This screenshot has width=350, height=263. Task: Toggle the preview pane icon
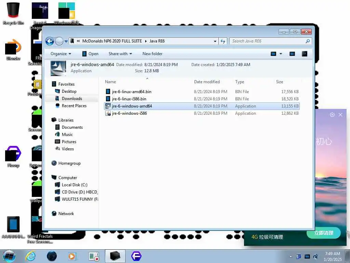[292, 54]
